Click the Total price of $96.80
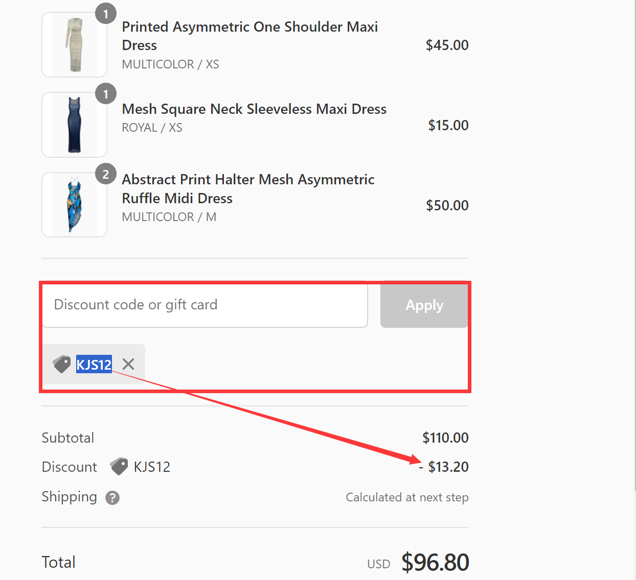This screenshot has height=580, width=636. [435, 562]
